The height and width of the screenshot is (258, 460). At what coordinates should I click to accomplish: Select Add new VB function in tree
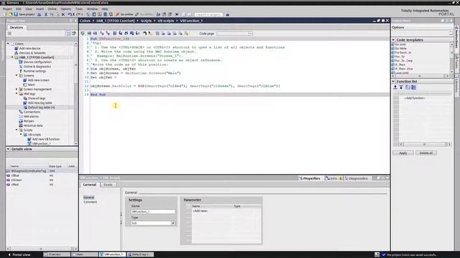(x=46, y=139)
